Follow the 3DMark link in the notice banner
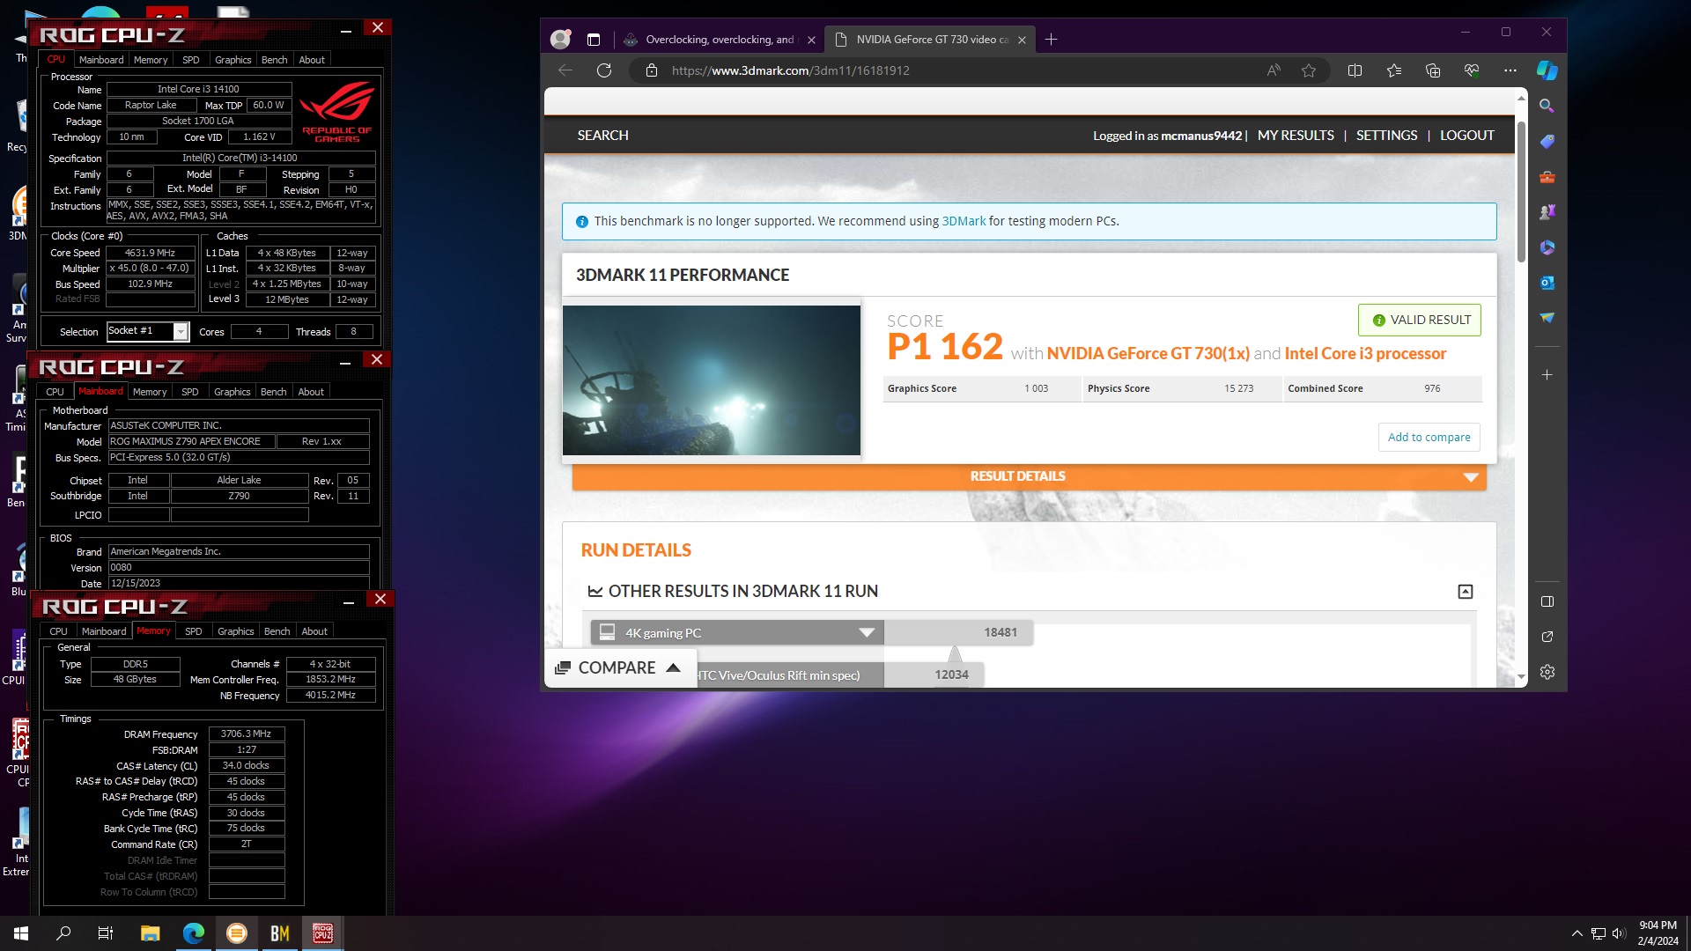 tap(964, 221)
